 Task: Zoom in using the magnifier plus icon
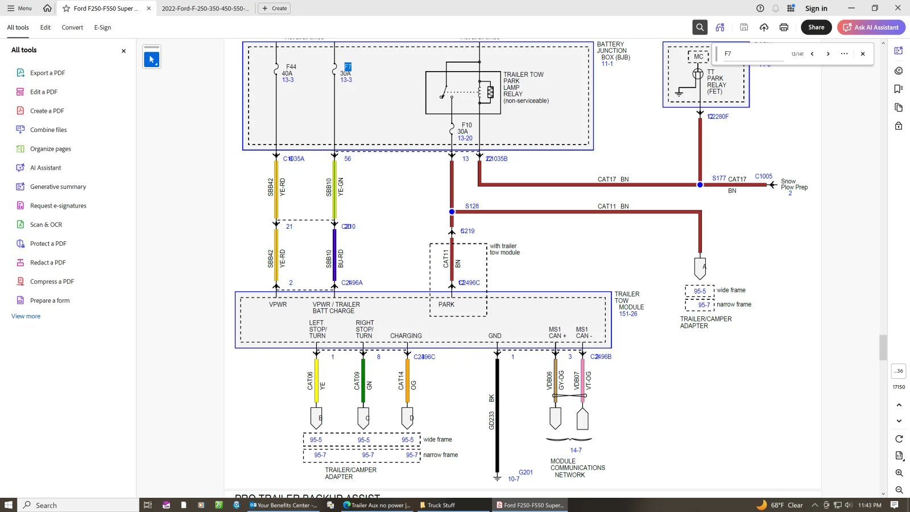coord(899,473)
